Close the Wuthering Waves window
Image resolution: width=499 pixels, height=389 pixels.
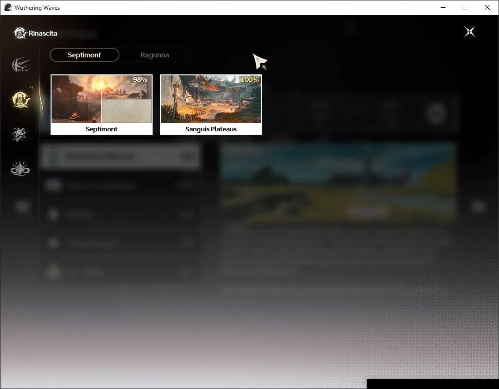[487, 7]
